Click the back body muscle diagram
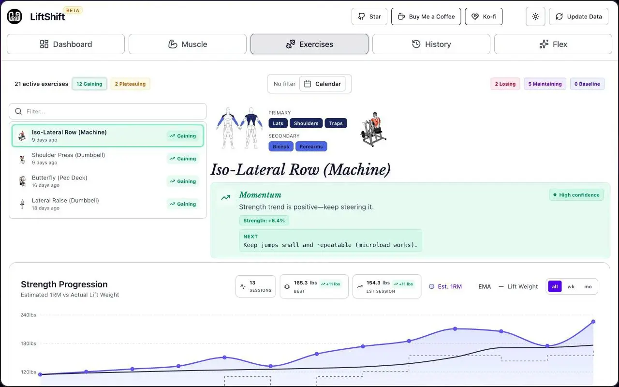The image size is (619, 387). tap(251, 128)
